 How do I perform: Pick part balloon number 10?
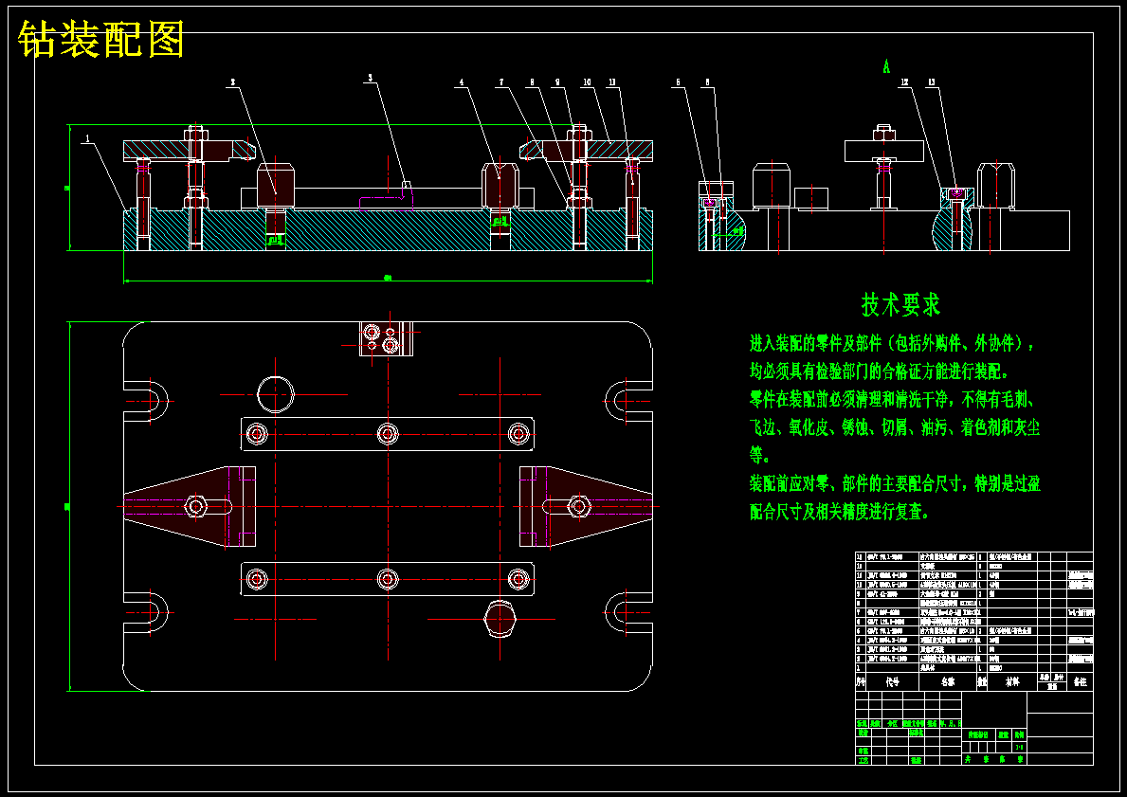click(x=587, y=82)
